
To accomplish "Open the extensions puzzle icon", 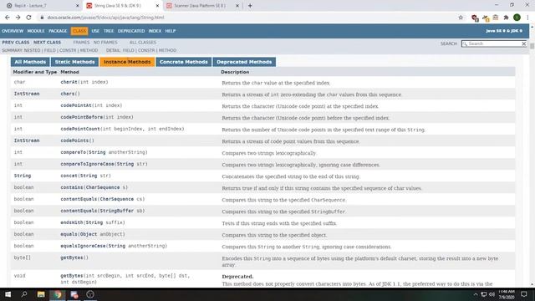I will [x=506, y=18].
